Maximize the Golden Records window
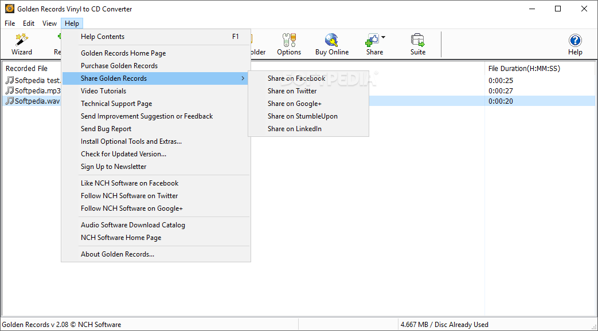 (x=558, y=9)
